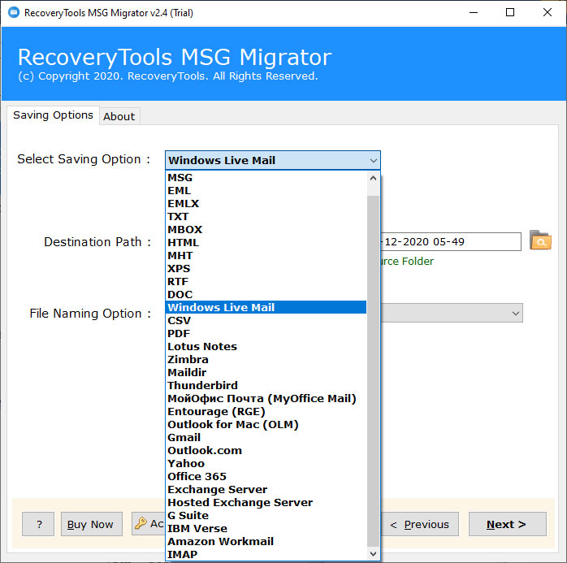Select IMAP at the list bottom
The image size is (567, 563).
[266, 554]
